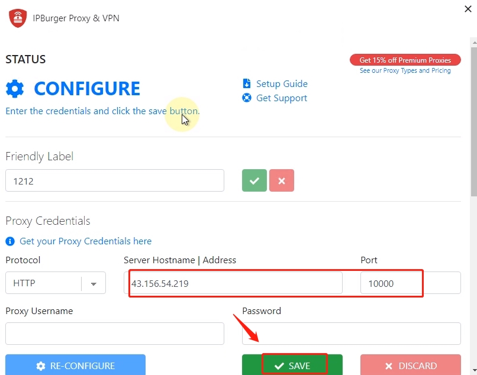The image size is (477, 375).
Task: Click the info icon beside Proxy Credentials link
Action: click(x=10, y=241)
